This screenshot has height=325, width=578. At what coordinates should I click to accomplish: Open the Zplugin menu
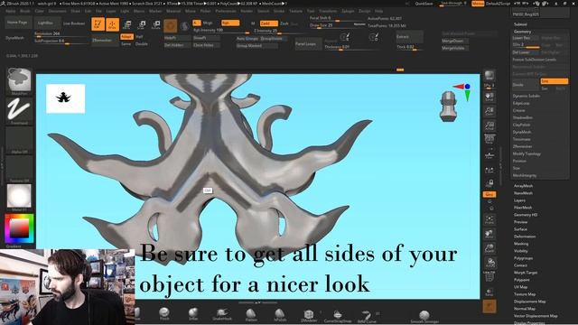[348, 11]
